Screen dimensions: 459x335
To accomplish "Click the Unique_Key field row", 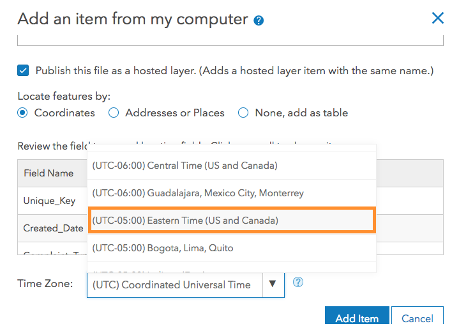I will pos(50,201).
